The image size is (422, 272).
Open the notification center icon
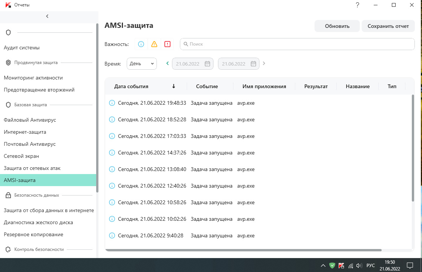(410, 266)
